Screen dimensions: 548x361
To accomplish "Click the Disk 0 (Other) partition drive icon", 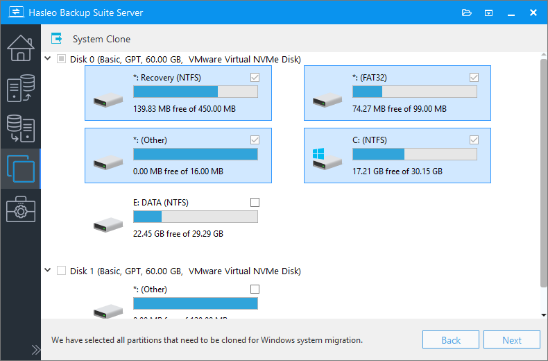I will (108, 162).
